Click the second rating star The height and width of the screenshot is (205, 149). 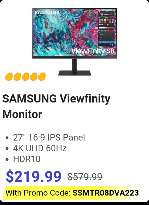click(17, 77)
